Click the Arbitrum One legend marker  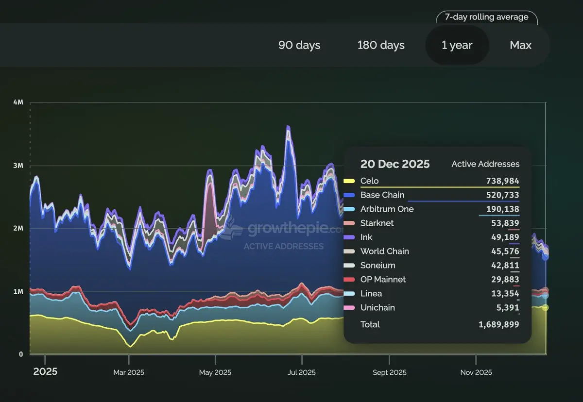tap(349, 209)
